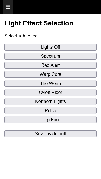Select the Spectrum light effect
101x179 pixels.
point(50,56)
